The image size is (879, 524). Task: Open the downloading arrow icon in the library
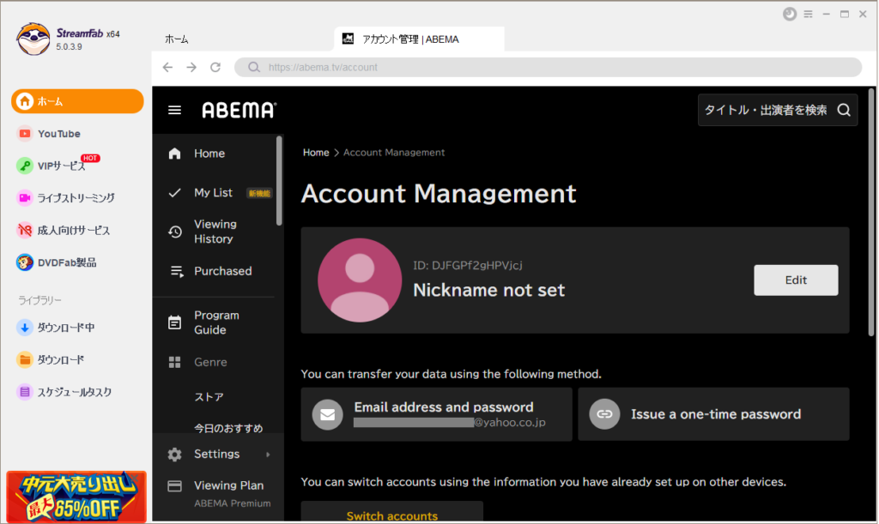(x=25, y=328)
